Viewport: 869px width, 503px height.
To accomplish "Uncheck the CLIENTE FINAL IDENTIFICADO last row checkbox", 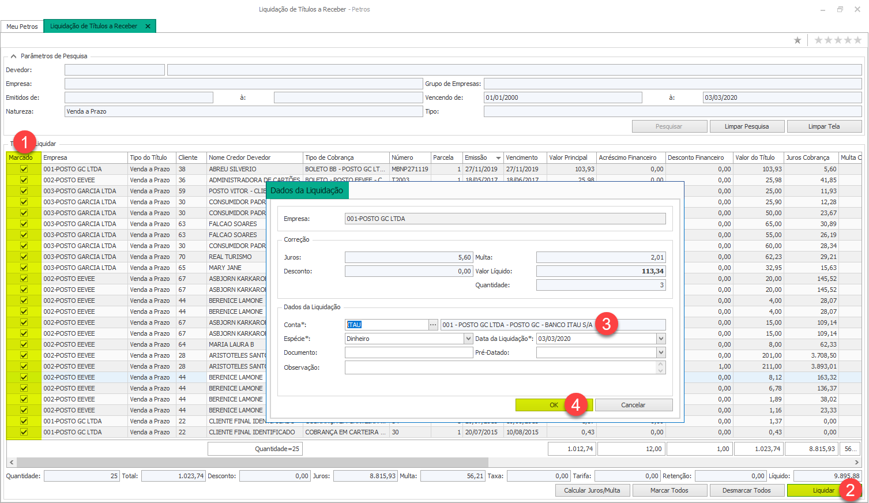I will [24, 432].
